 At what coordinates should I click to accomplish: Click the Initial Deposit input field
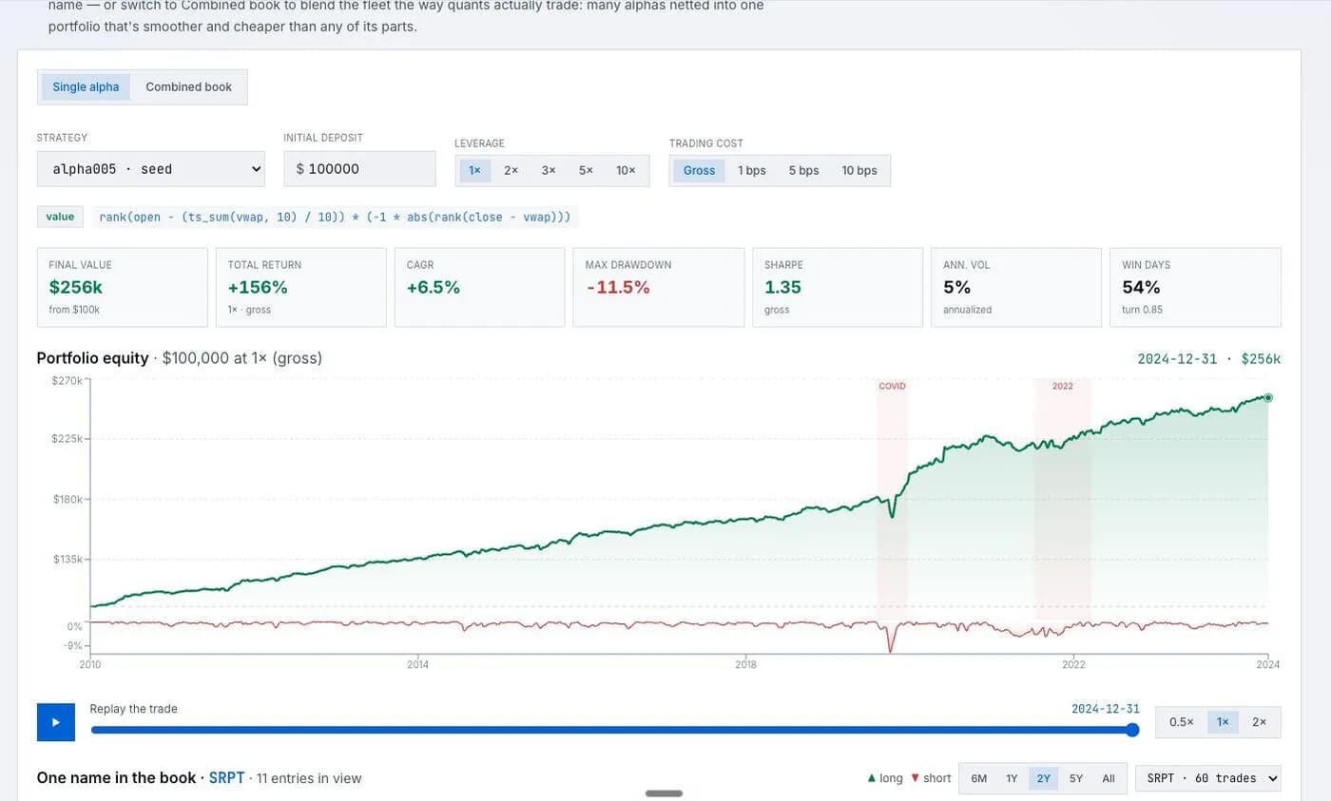(359, 169)
